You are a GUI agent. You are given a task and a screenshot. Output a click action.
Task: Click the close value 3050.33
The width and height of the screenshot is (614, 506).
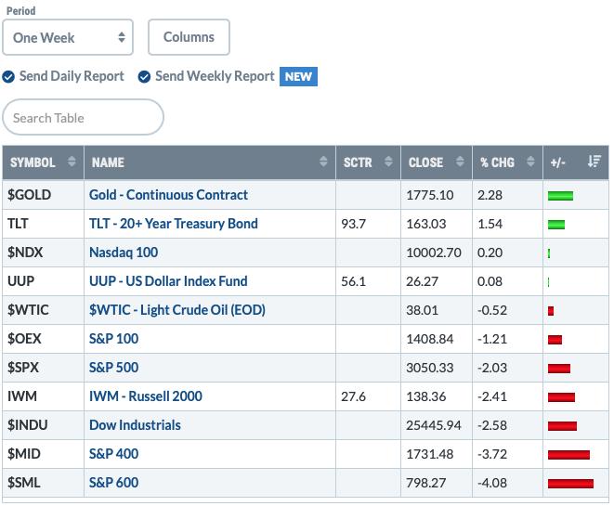[429, 368]
